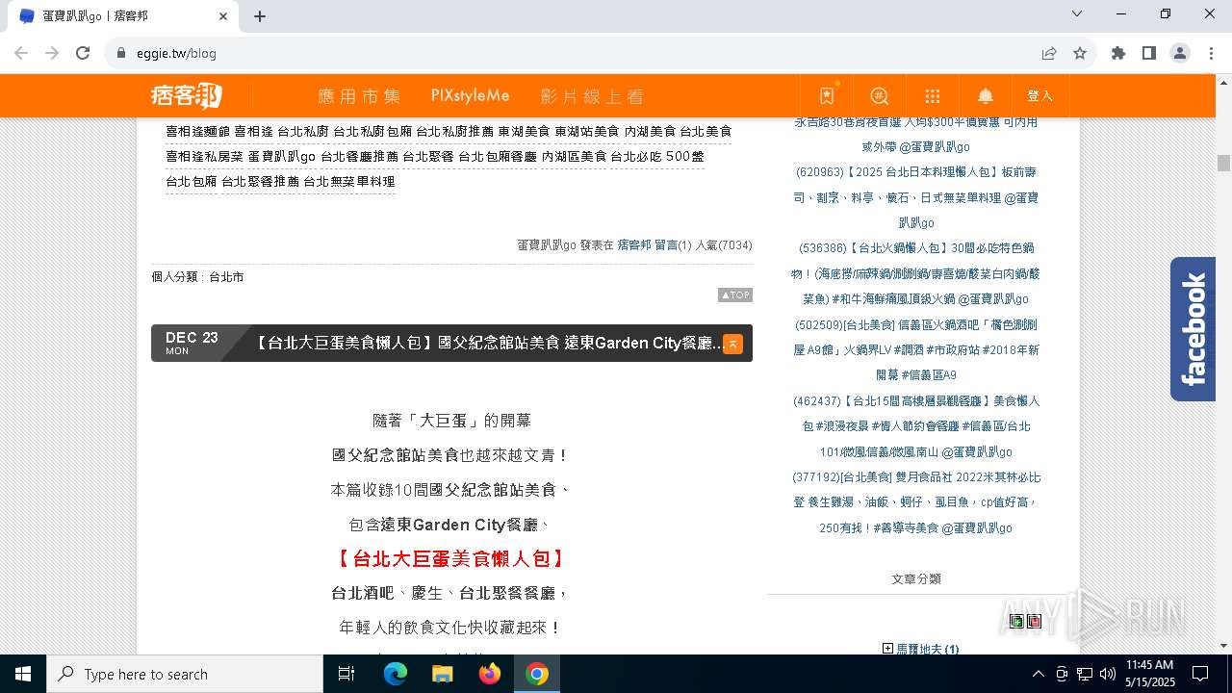This screenshot has height=693, width=1232.
Task: Click the 文章分類 sidebar heading
Action: click(x=915, y=578)
